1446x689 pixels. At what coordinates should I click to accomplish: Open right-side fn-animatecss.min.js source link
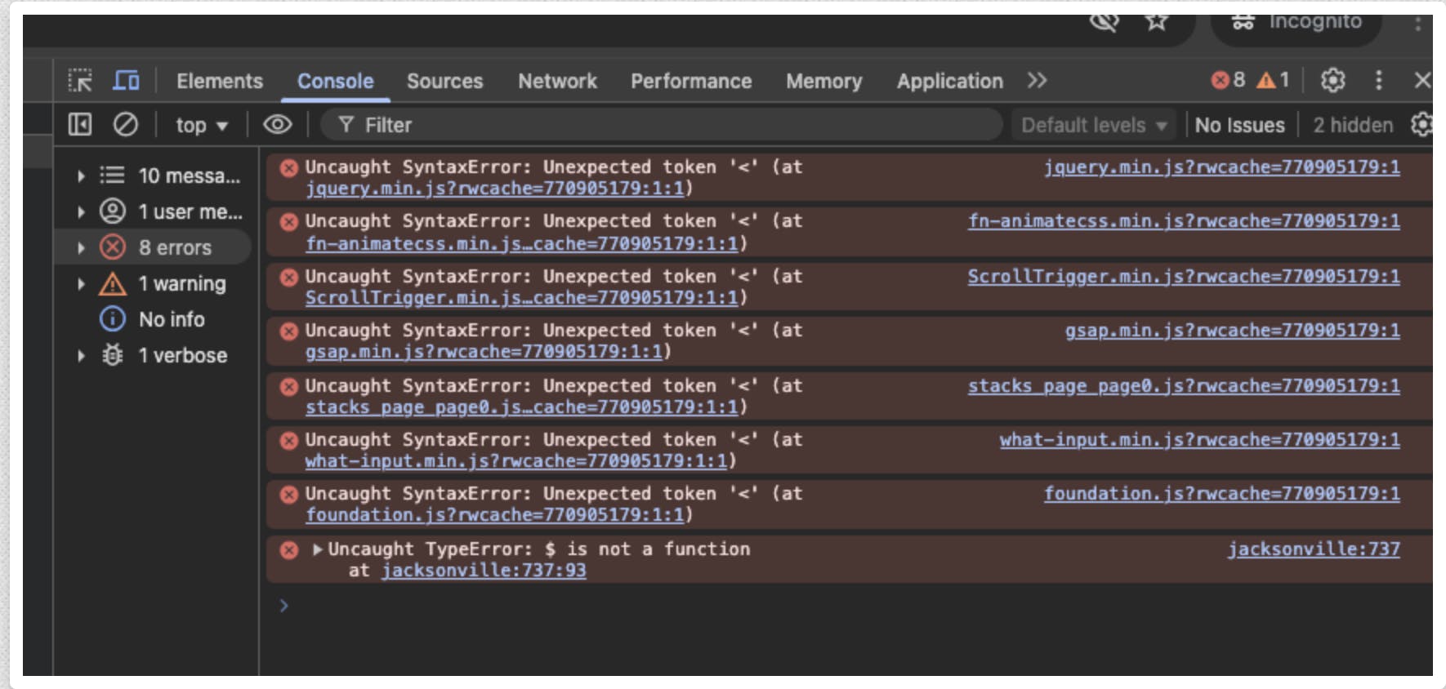pos(1184,221)
